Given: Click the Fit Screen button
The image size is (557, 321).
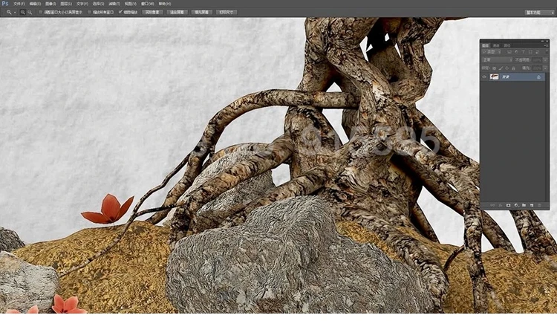Looking at the screenshot, I should coord(177,13).
